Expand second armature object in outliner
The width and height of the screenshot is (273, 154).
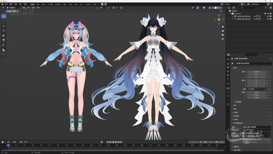232,19
